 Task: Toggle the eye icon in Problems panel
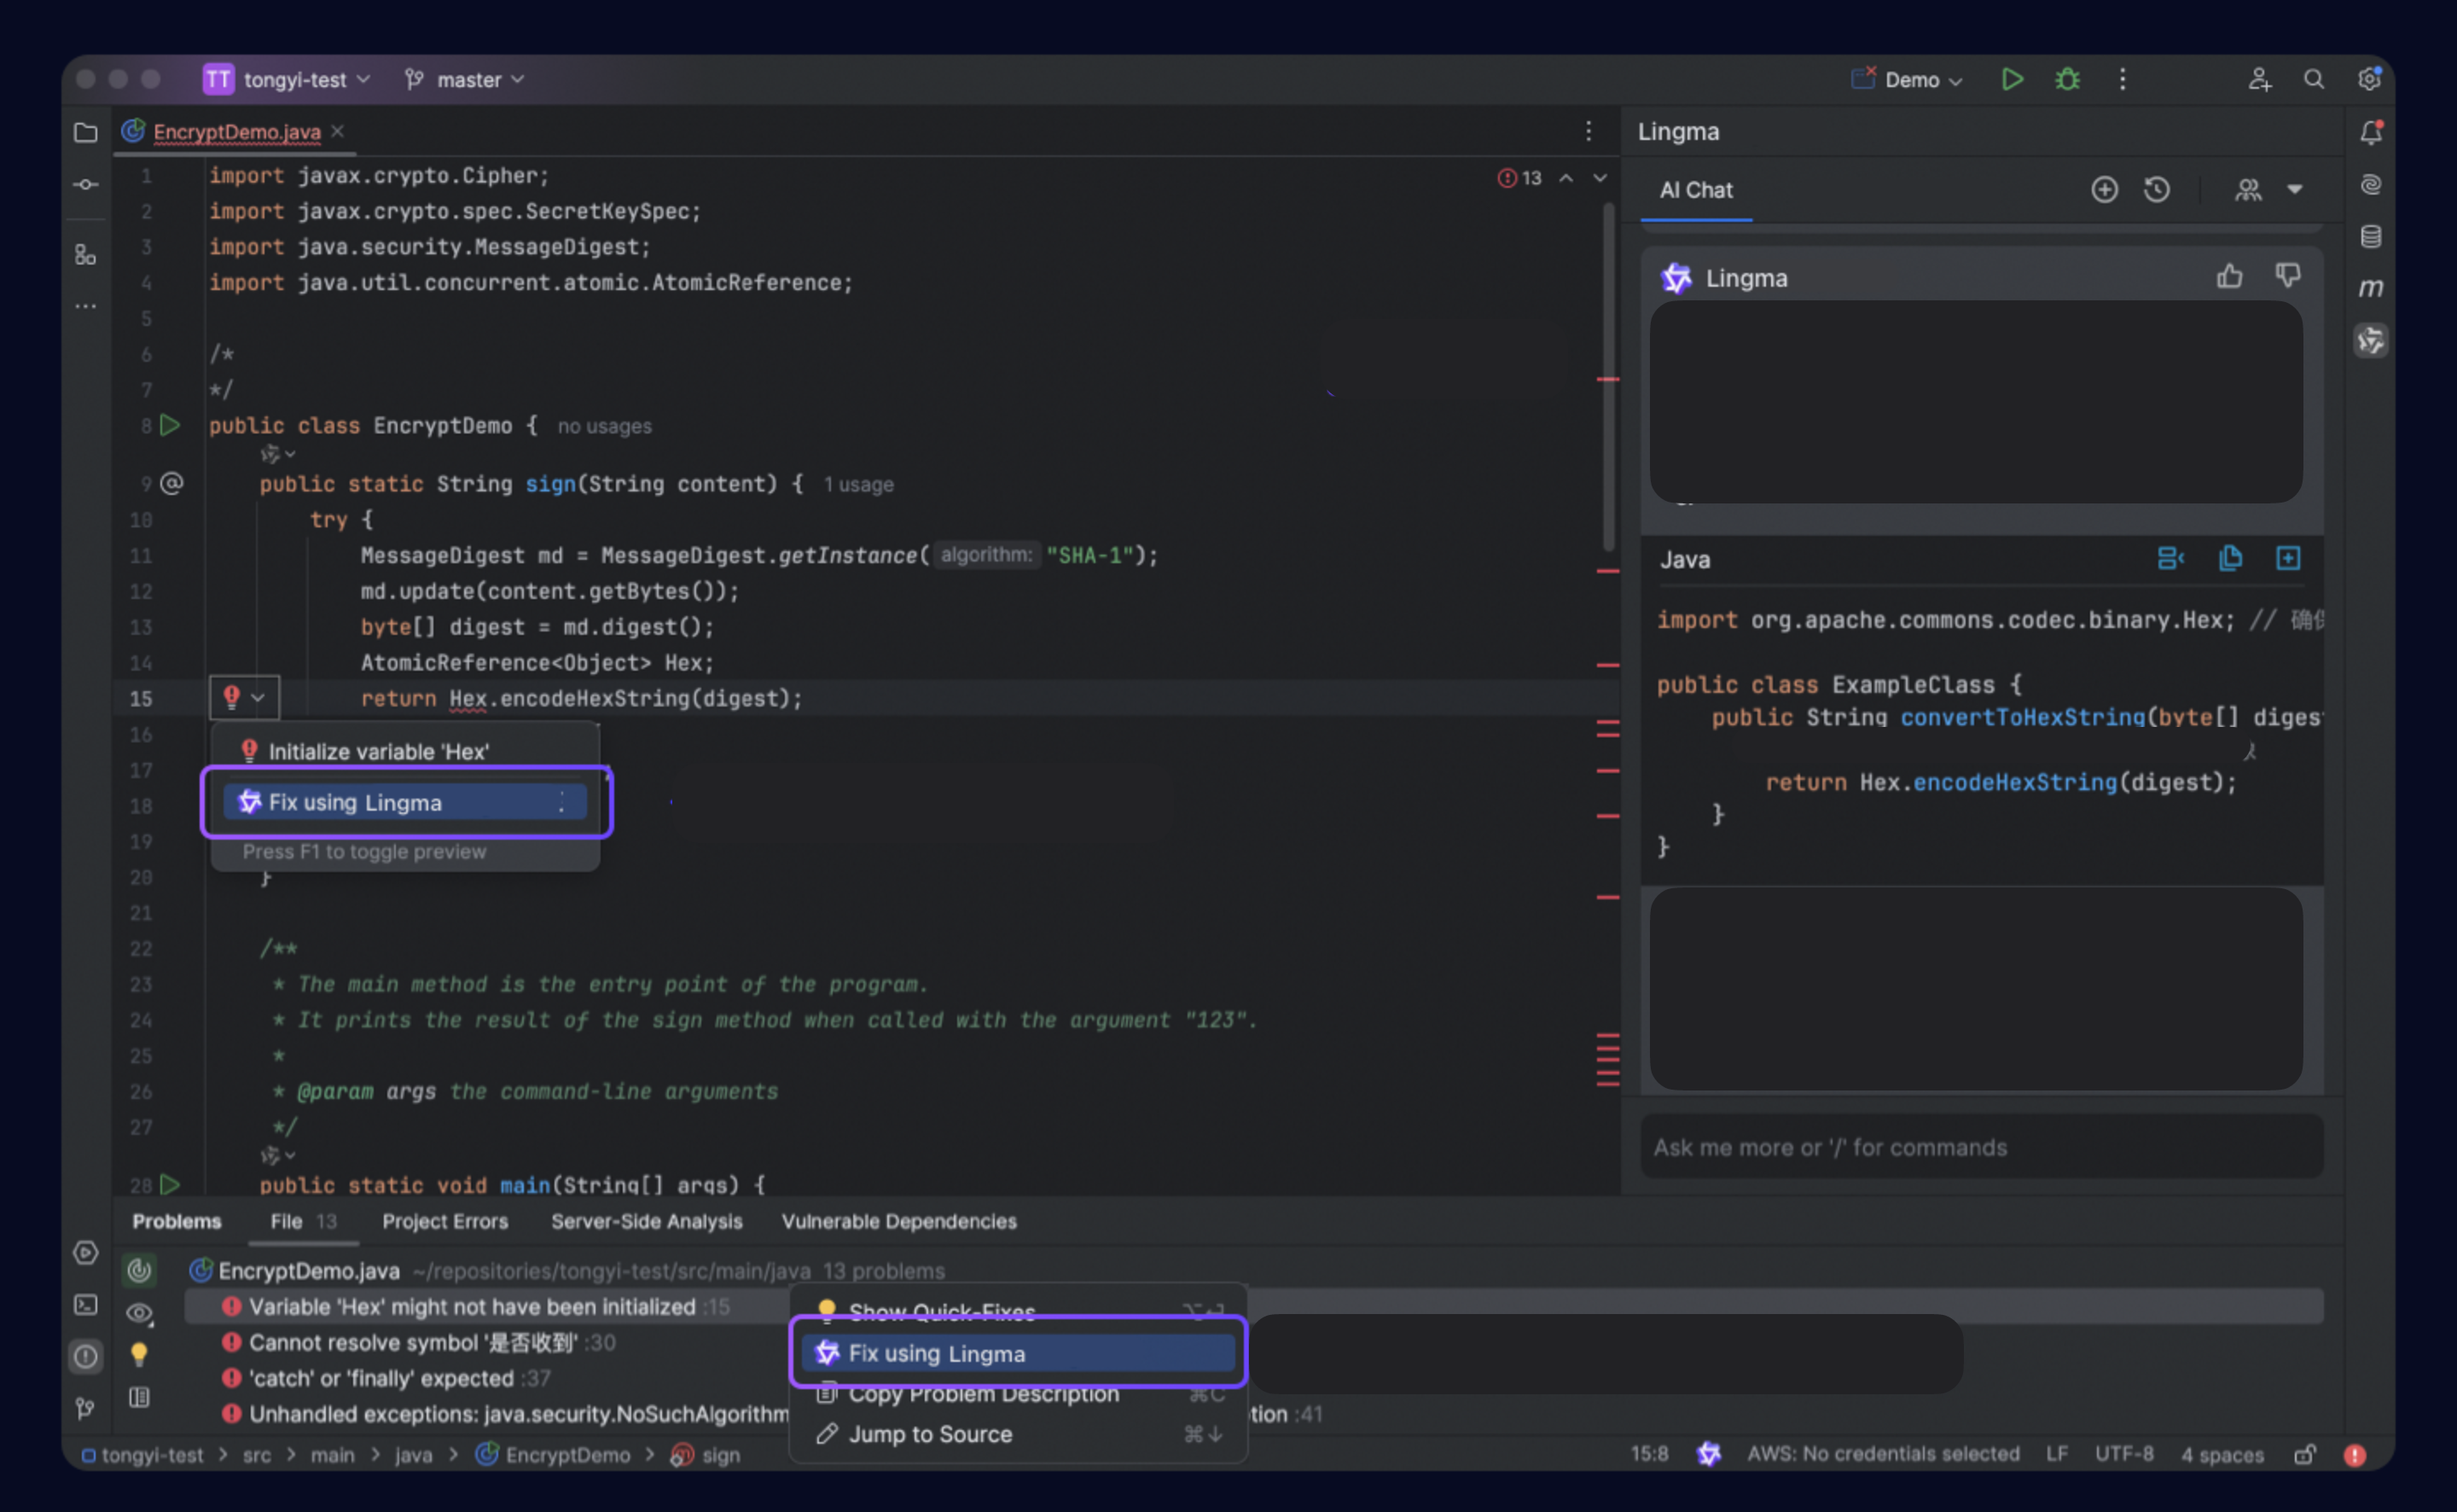140,1313
